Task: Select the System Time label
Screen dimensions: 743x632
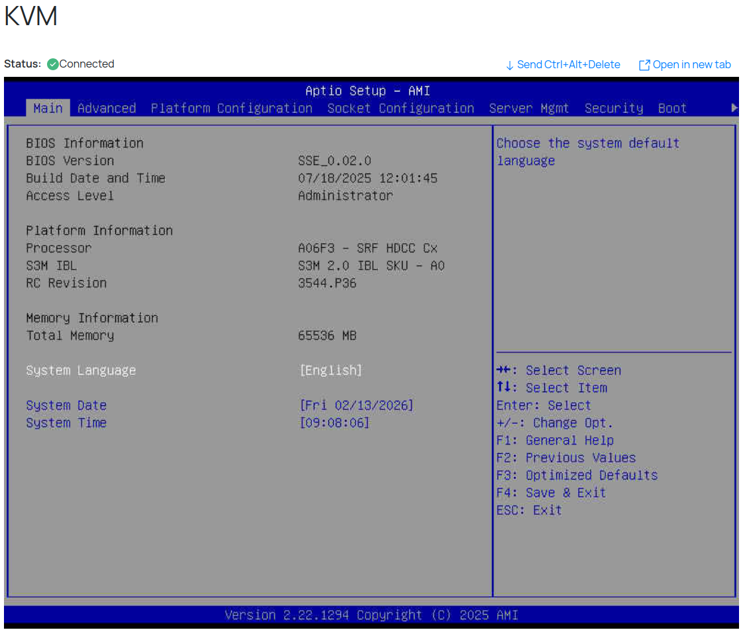Action: pyautogui.click(x=66, y=423)
